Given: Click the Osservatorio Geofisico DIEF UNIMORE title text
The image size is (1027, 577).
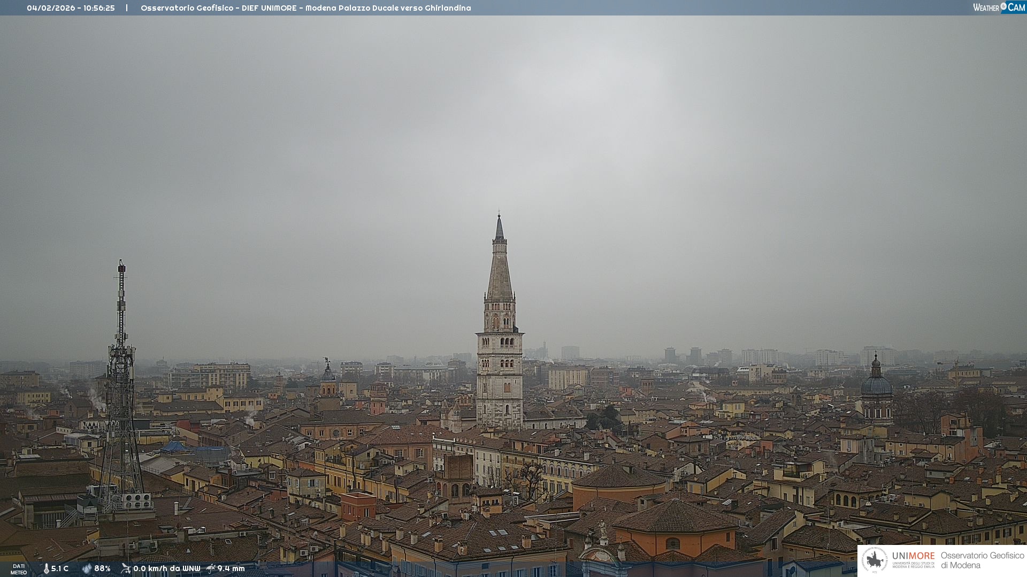Looking at the screenshot, I should pyautogui.click(x=305, y=8).
